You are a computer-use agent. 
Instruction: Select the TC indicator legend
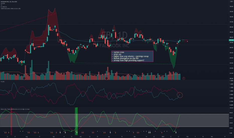tap(1, 5)
